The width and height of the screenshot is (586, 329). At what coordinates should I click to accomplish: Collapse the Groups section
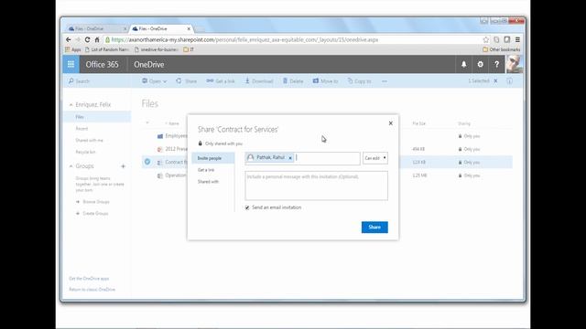(71, 166)
